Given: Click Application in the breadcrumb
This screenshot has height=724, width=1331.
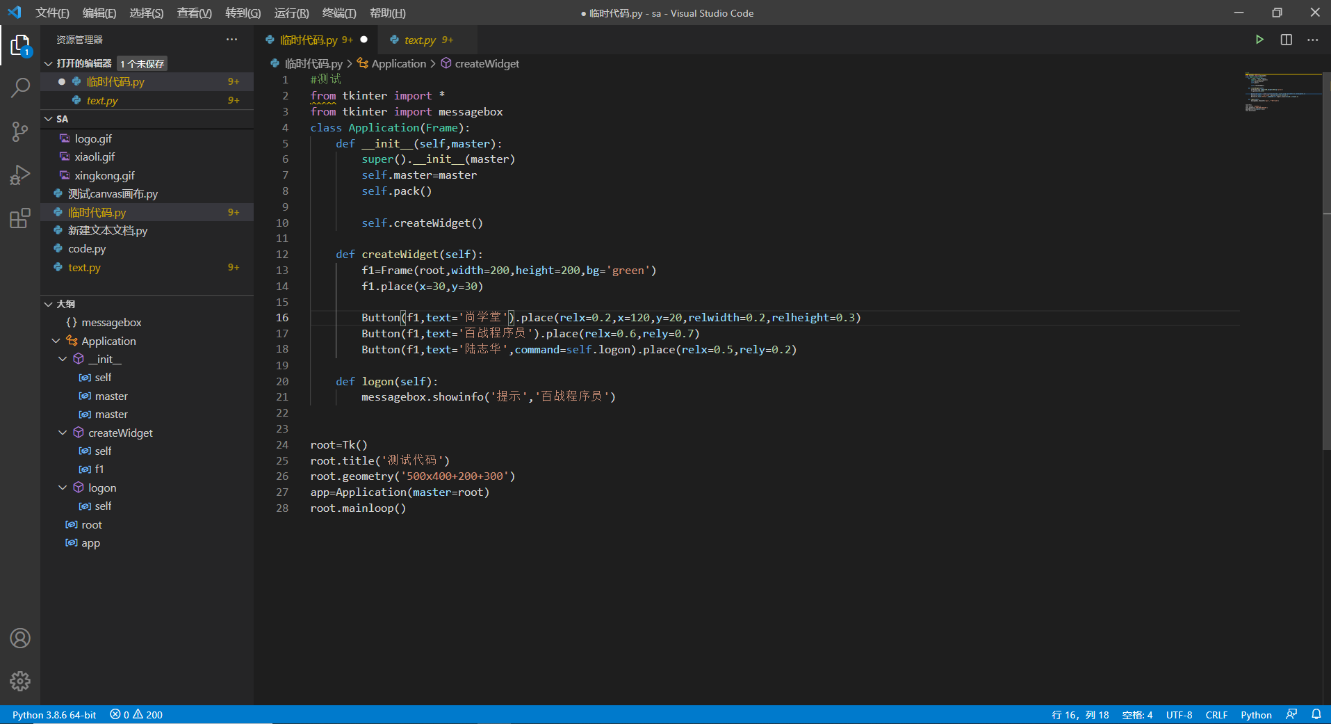Looking at the screenshot, I should tap(399, 63).
